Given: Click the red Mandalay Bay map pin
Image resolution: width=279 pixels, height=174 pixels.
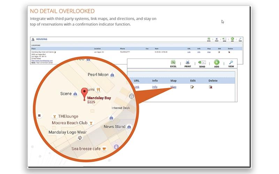Looking at the screenshot, I should (x=84, y=94).
